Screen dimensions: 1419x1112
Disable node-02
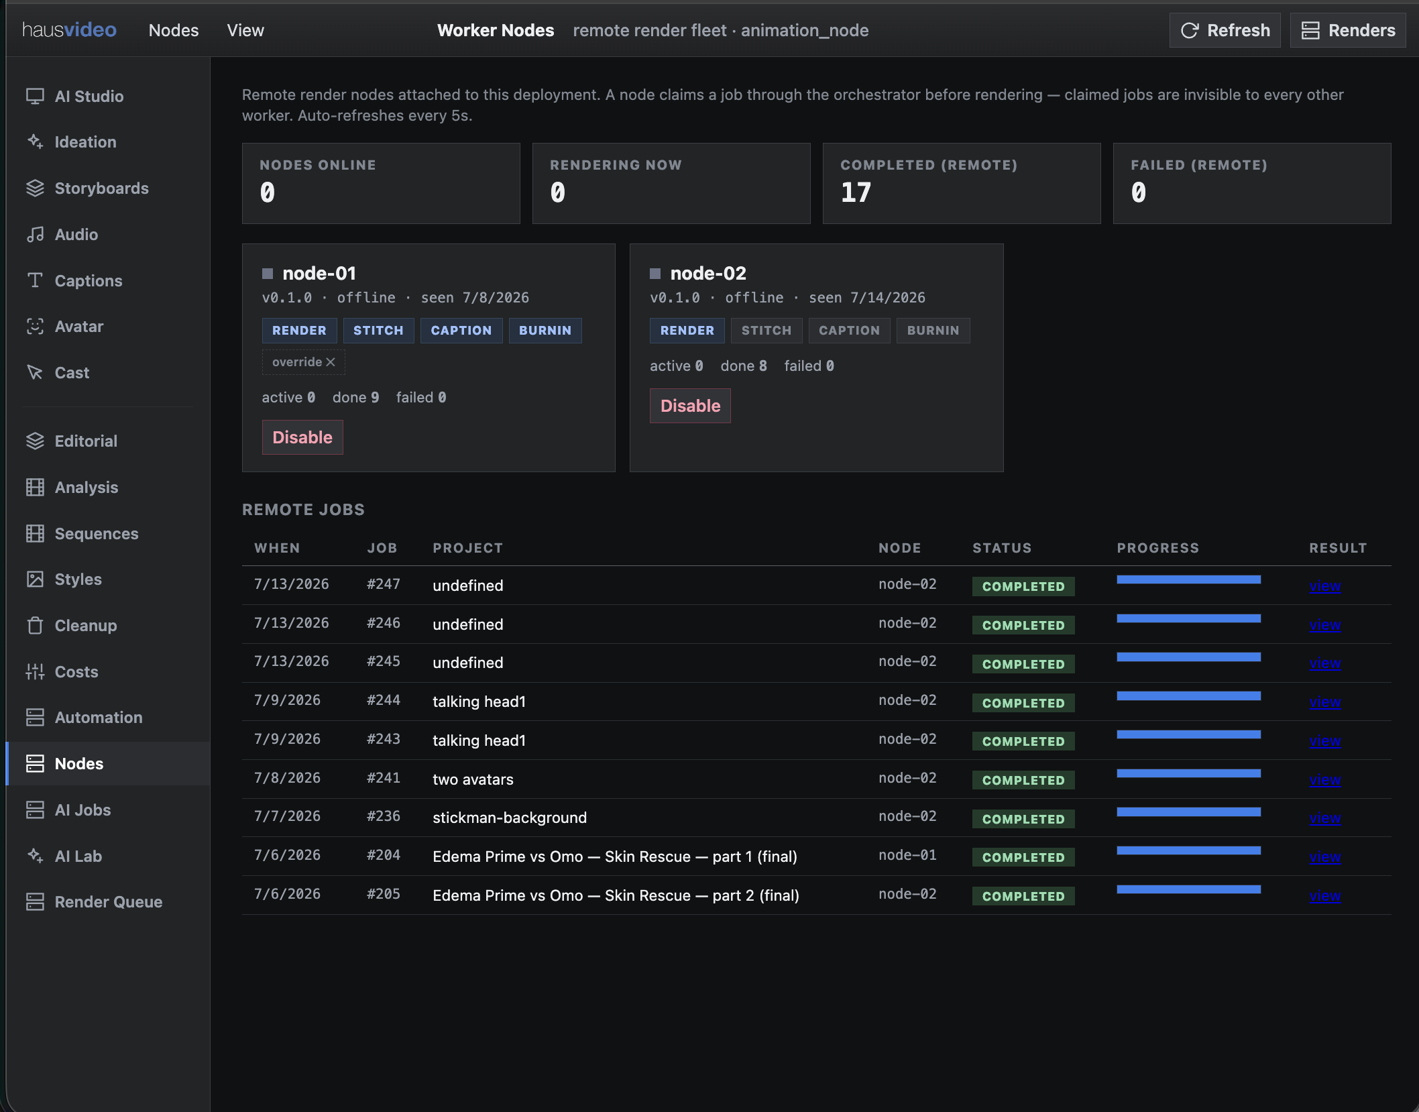pyautogui.click(x=690, y=406)
